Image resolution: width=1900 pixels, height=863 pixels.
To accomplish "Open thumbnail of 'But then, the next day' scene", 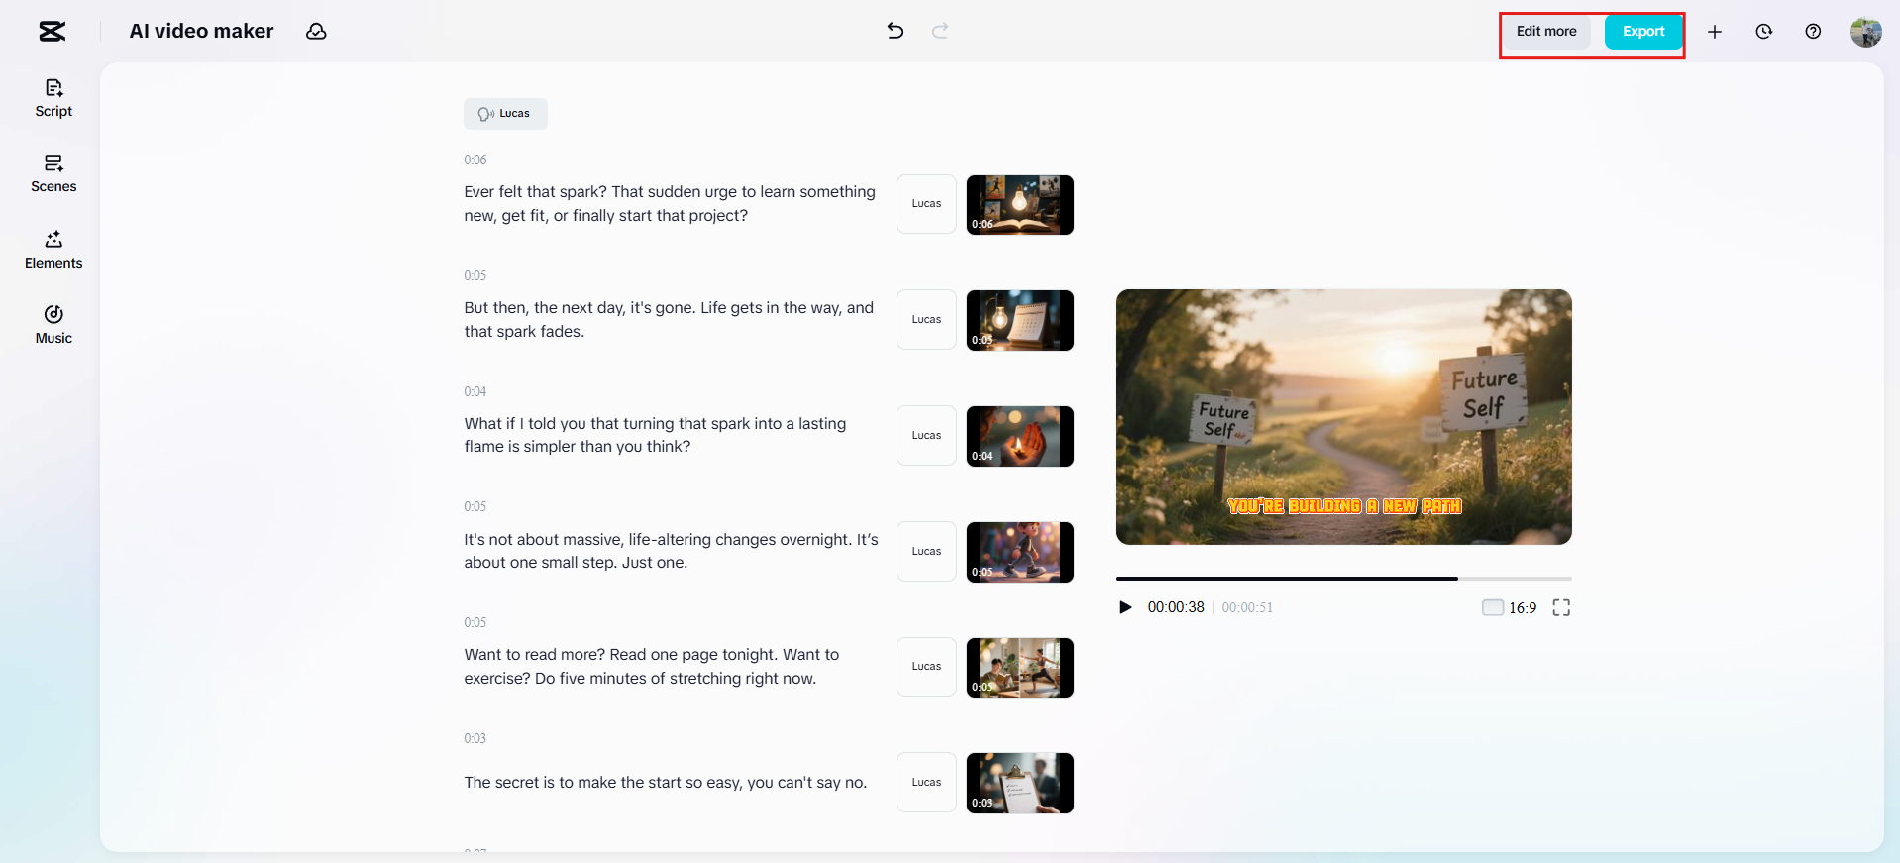I will 1020,320.
